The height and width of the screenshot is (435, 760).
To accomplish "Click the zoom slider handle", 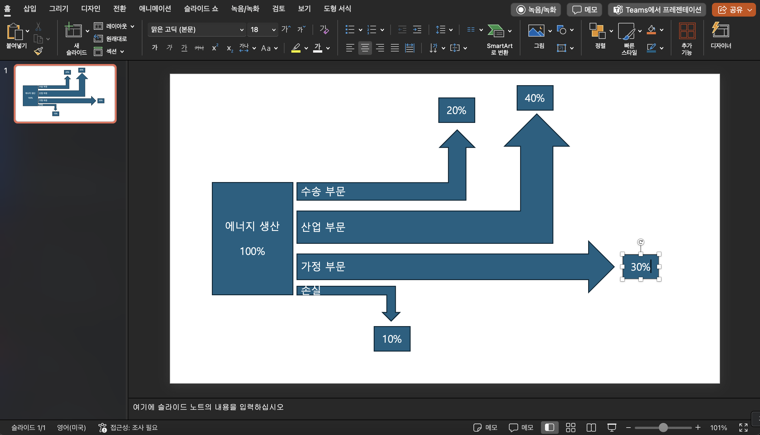I will (663, 428).
